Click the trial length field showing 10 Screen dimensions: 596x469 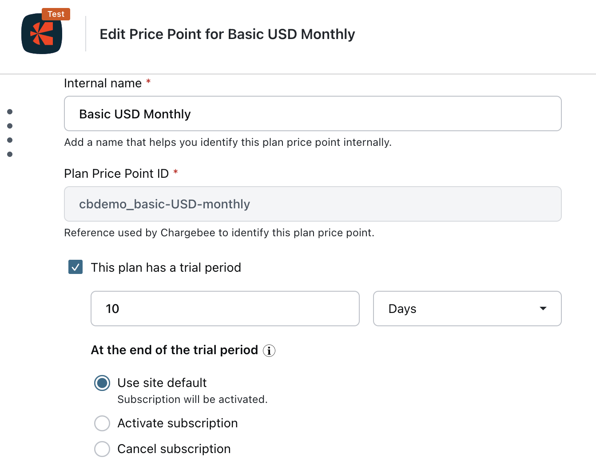pos(225,309)
